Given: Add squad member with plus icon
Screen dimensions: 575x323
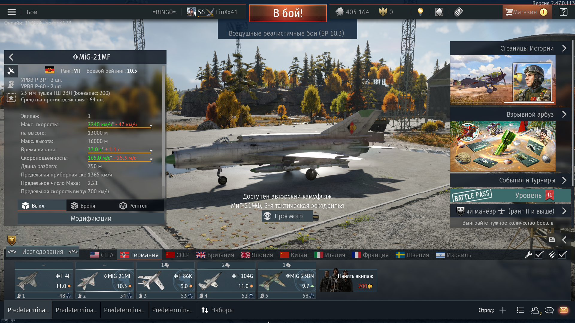Looking at the screenshot, I should pyautogui.click(x=503, y=310).
